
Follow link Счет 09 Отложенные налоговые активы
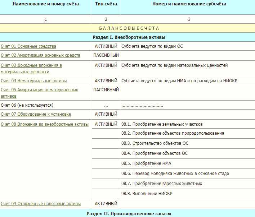tap(41, 204)
